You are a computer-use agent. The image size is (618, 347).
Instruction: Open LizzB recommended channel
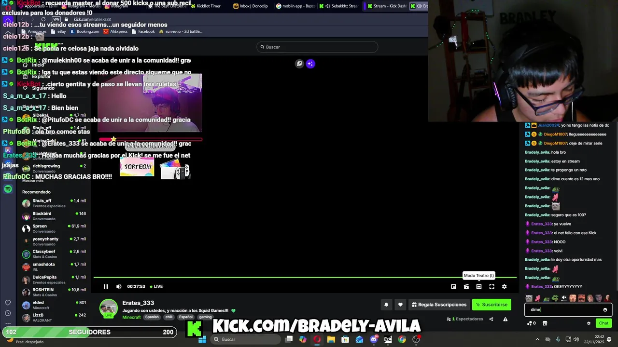click(x=54, y=318)
